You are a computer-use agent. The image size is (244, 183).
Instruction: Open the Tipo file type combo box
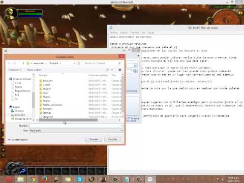coord(76,131)
